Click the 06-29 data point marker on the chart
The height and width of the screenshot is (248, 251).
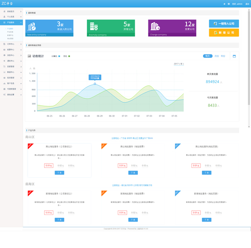click(95, 83)
